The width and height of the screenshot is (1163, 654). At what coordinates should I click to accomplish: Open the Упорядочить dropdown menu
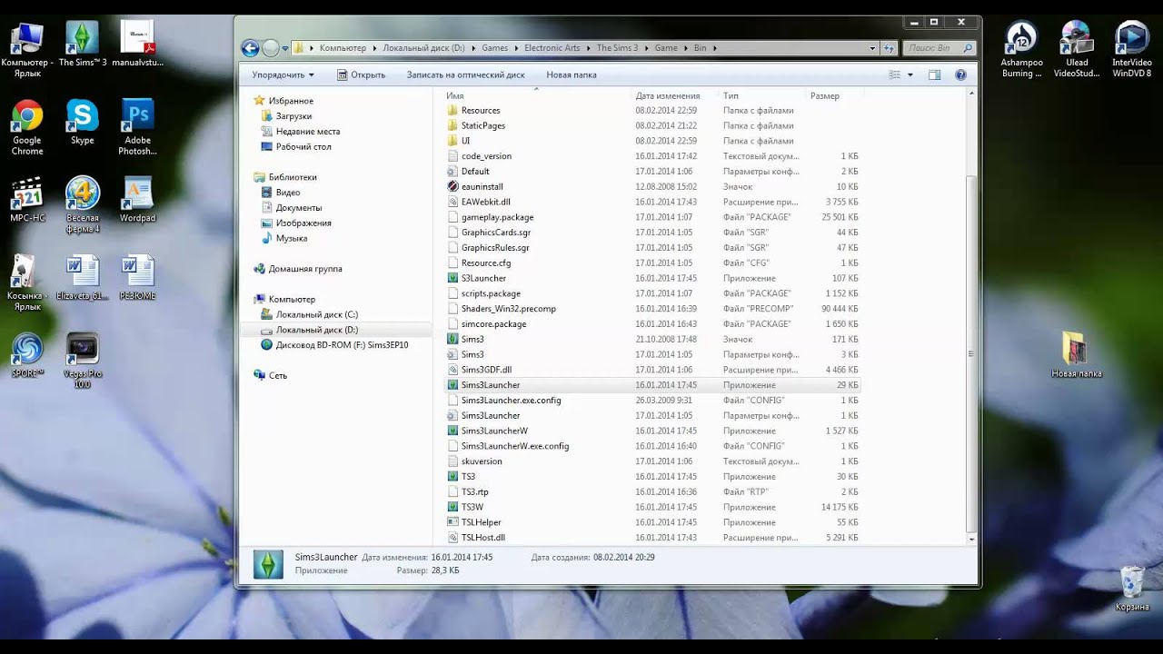(x=283, y=74)
